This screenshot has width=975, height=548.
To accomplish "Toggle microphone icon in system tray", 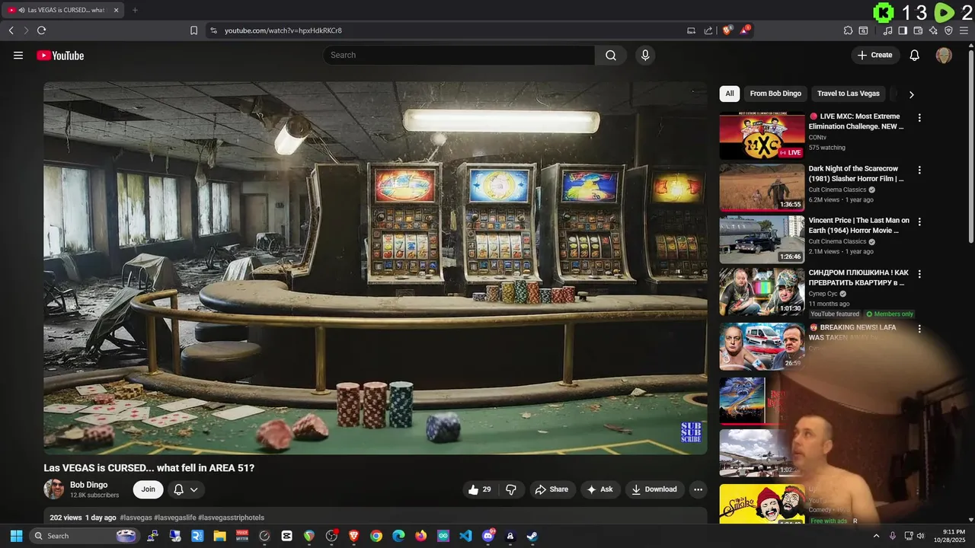I will [892, 536].
